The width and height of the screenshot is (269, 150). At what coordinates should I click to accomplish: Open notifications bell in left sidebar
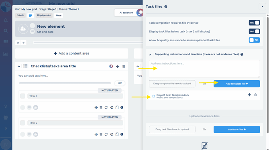tap(6, 20)
